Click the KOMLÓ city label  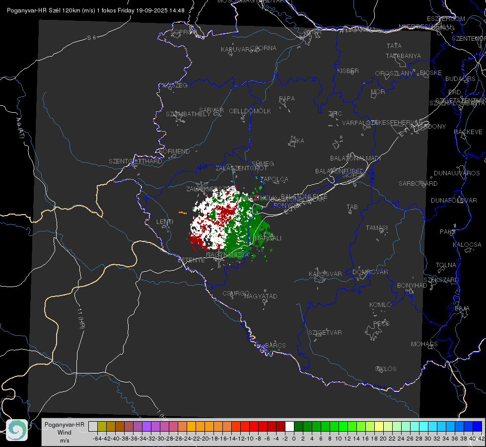pos(380,305)
